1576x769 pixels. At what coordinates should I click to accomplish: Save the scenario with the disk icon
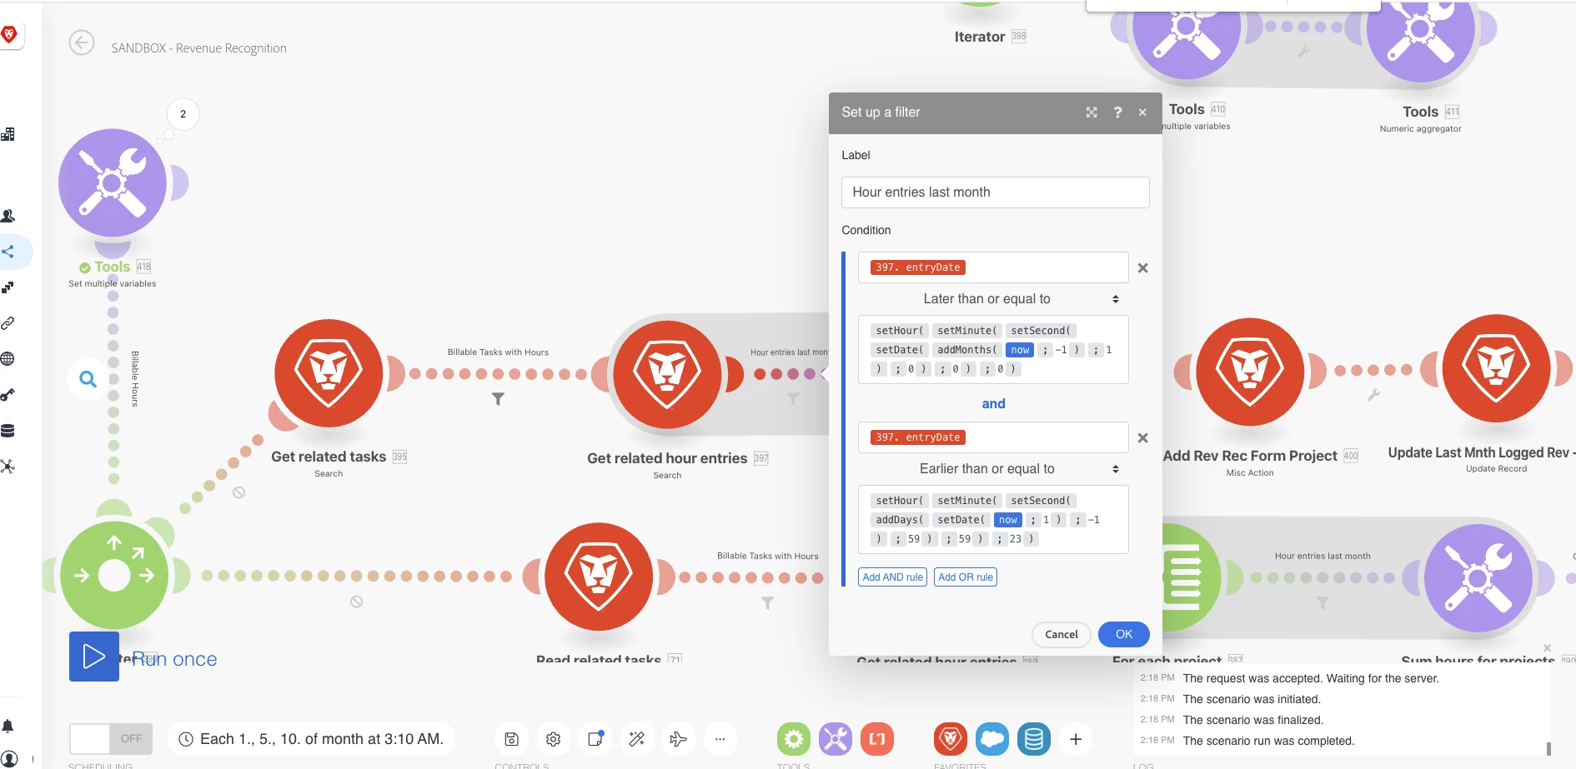[x=512, y=739]
